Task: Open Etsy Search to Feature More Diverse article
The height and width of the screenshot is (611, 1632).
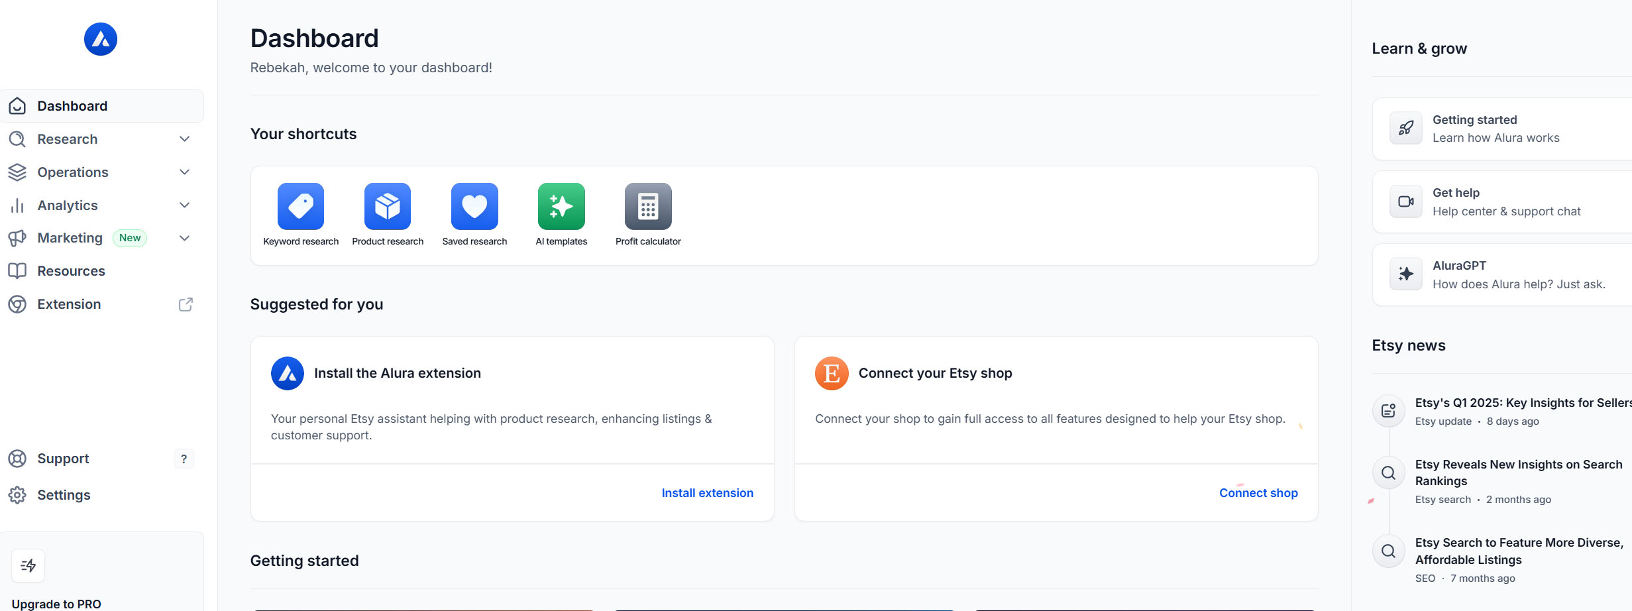Action: [x=1519, y=551]
